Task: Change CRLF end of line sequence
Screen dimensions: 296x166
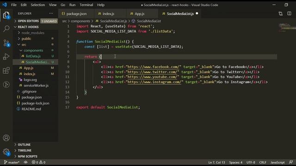Action: tap(263, 162)
